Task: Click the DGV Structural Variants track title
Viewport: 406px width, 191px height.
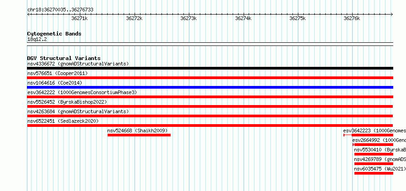Action: pos(64,58)
